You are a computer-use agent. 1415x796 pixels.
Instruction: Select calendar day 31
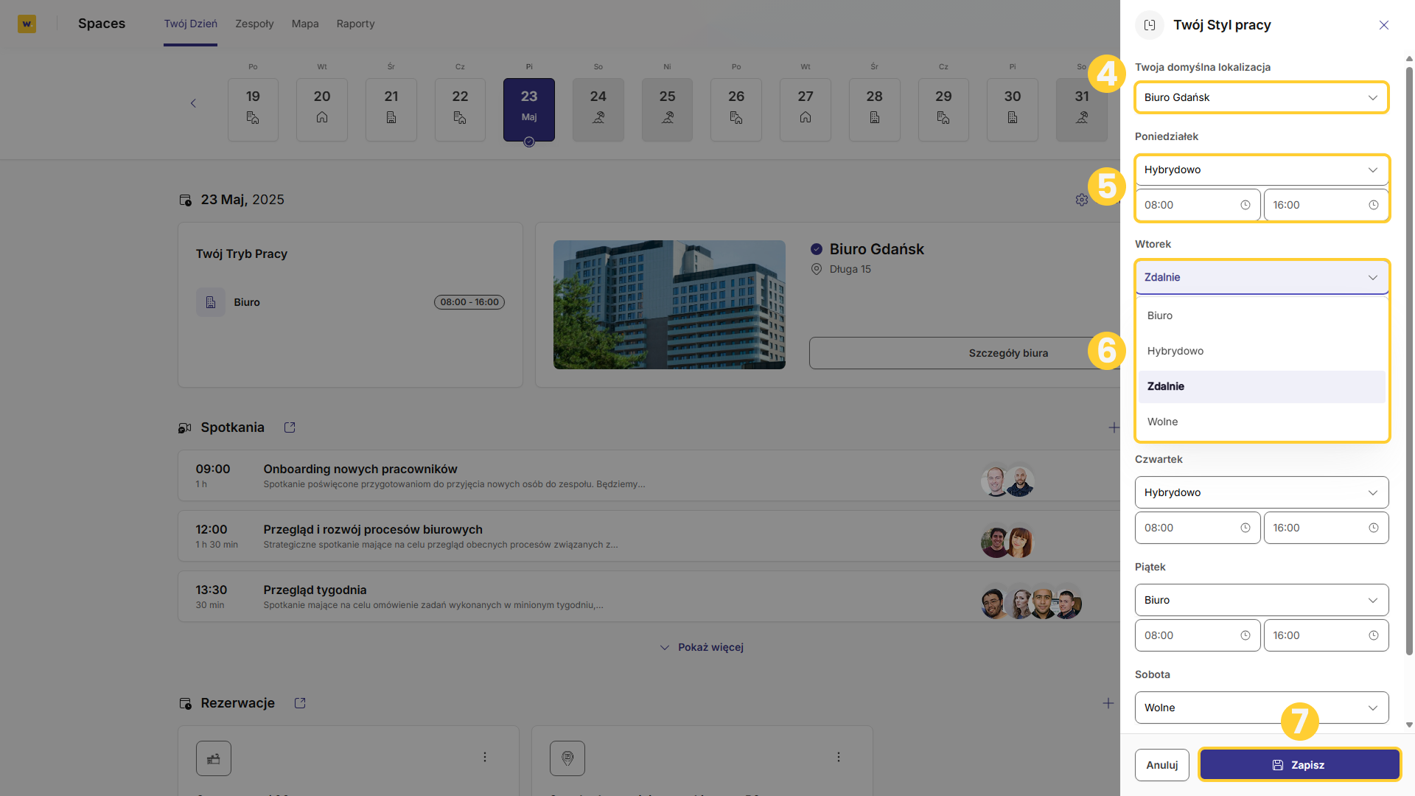click(x=1082, y=109)
